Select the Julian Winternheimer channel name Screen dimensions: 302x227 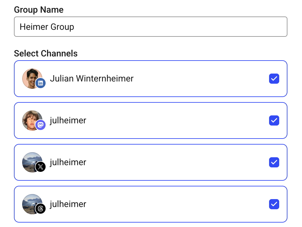92,79
